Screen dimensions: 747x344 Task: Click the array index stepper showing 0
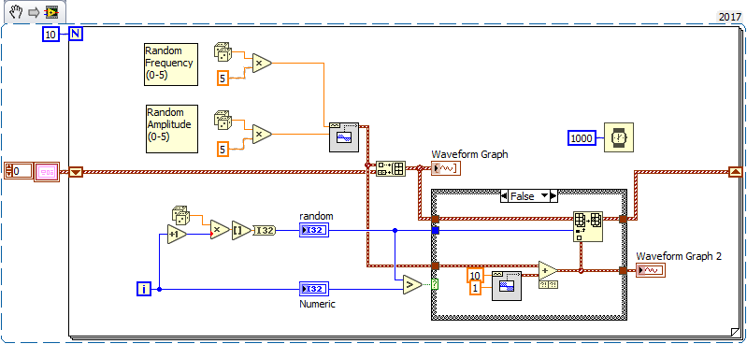pyautogui.click(x=18, y=170)
